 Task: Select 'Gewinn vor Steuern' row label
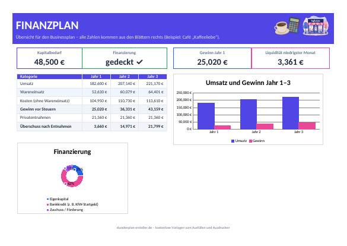click(38, 109)
